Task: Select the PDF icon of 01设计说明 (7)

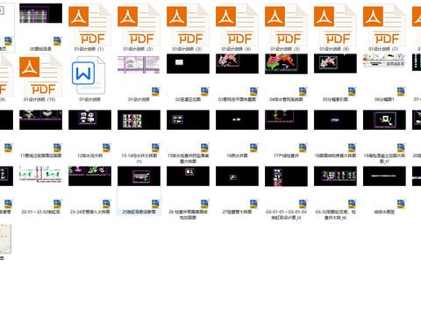Action: (384, 25)
